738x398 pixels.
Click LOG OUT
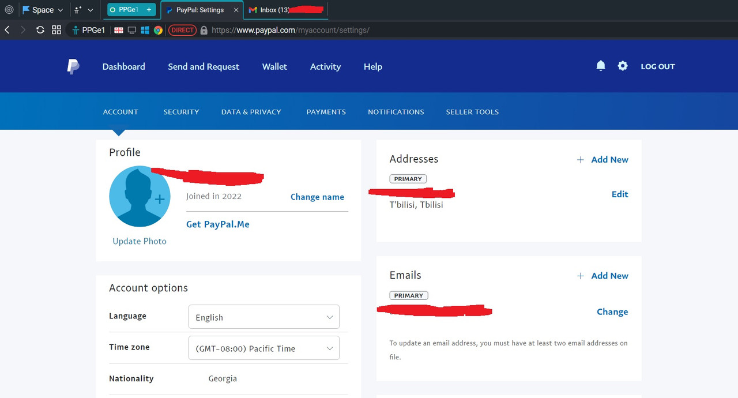pyautogui.click(x=658, y=66)
